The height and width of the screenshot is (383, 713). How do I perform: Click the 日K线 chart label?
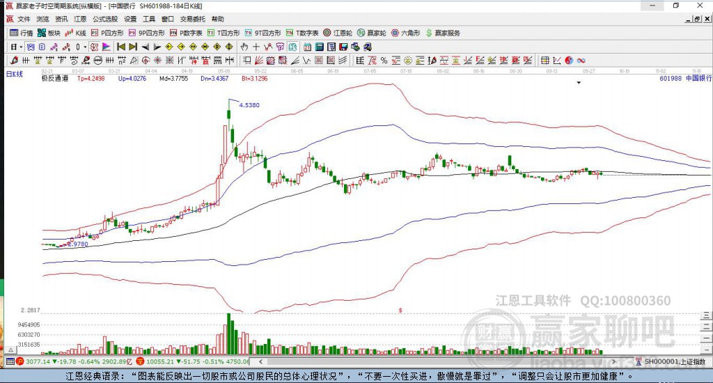coord(14,74)
